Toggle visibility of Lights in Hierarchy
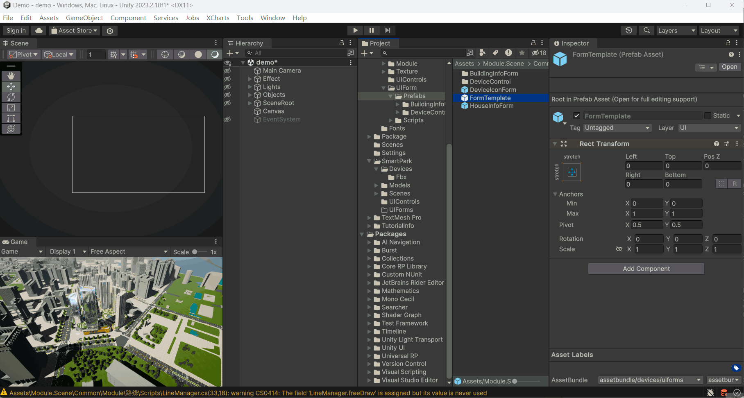The width and height of the screenshot is (744, 398). pos(228,87)
